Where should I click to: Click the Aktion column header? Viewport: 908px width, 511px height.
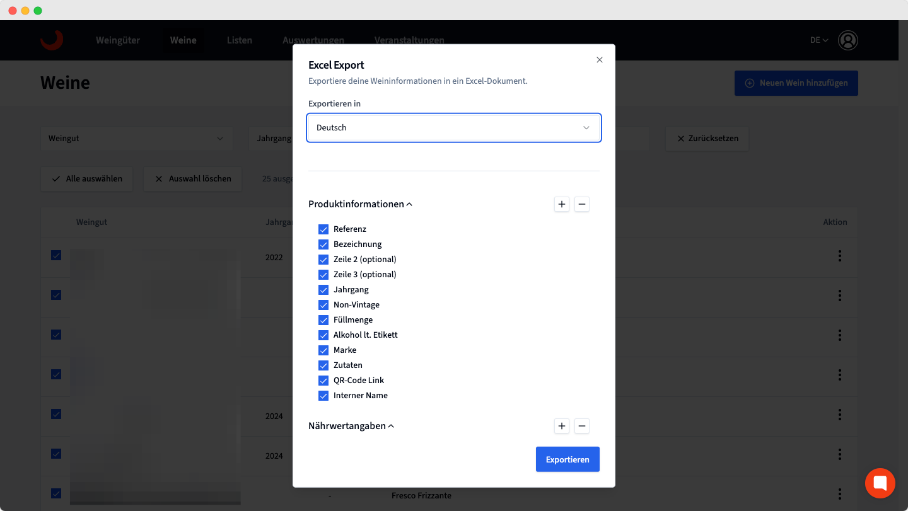tap(835, 222)
